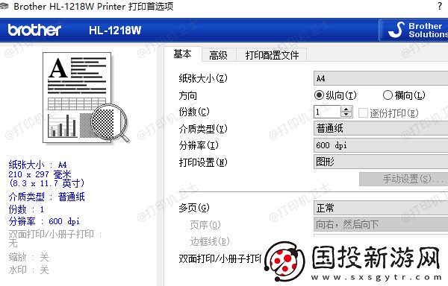
Task: Click the 210 x 297 毫米 text
Action: (x=40, y=174)
